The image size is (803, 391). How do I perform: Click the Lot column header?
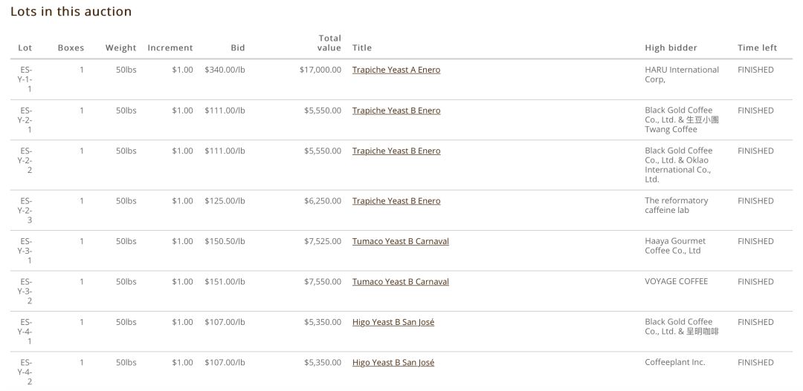pos(25,48)
